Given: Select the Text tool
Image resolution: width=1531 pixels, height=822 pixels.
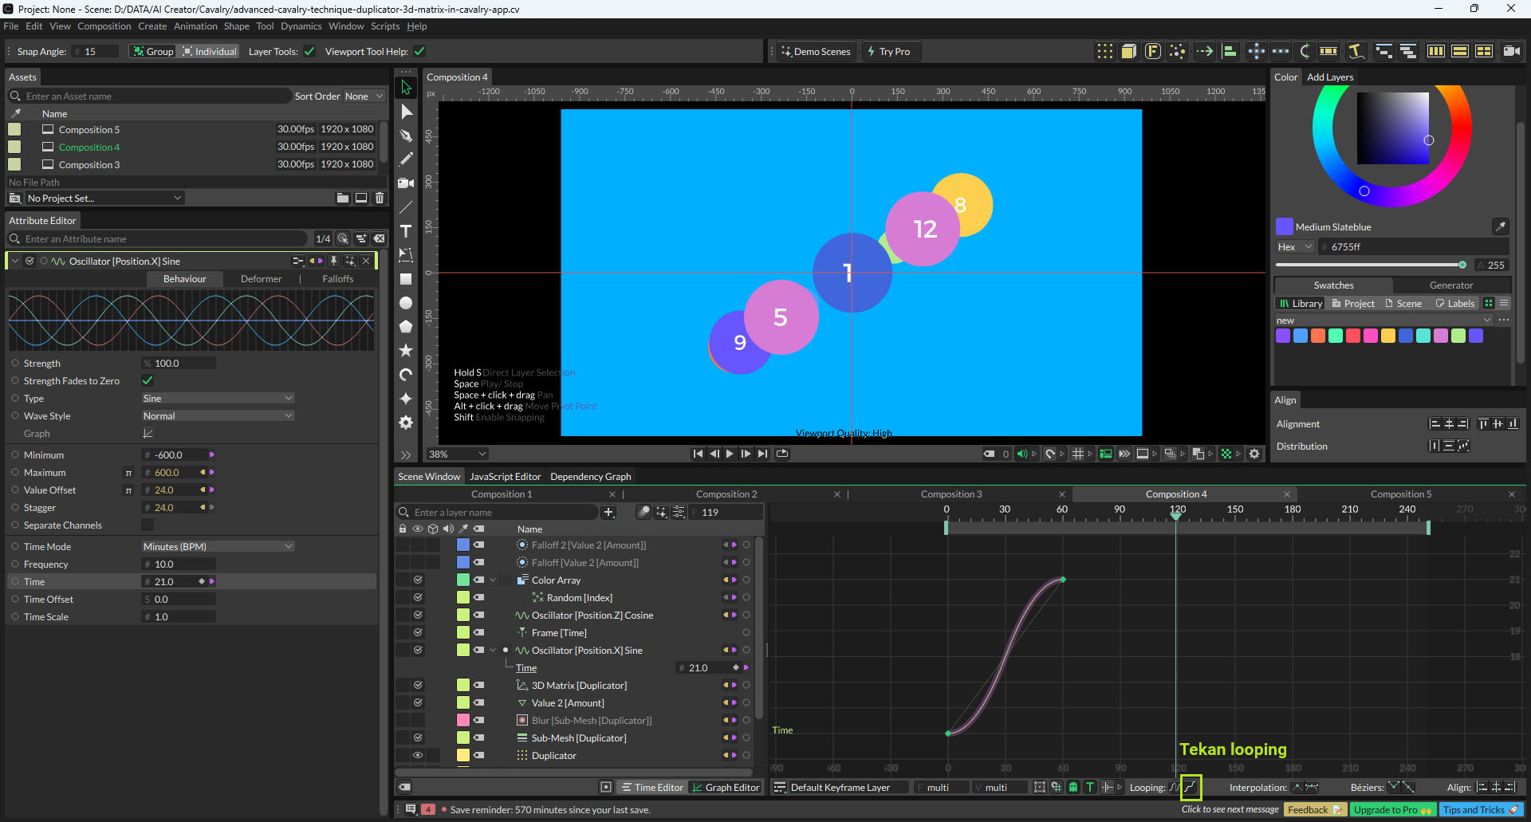Looking at the screenshot, I should 406,231.
